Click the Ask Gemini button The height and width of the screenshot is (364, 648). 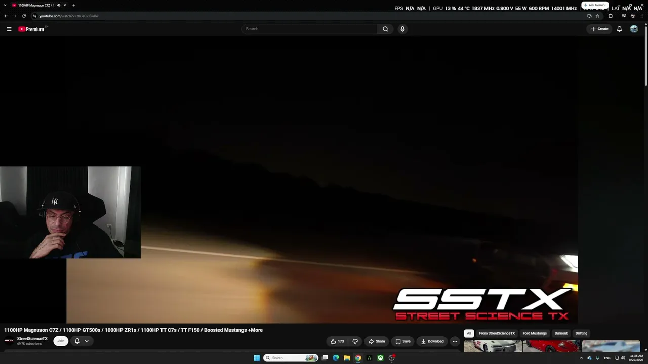click(595, 5)
